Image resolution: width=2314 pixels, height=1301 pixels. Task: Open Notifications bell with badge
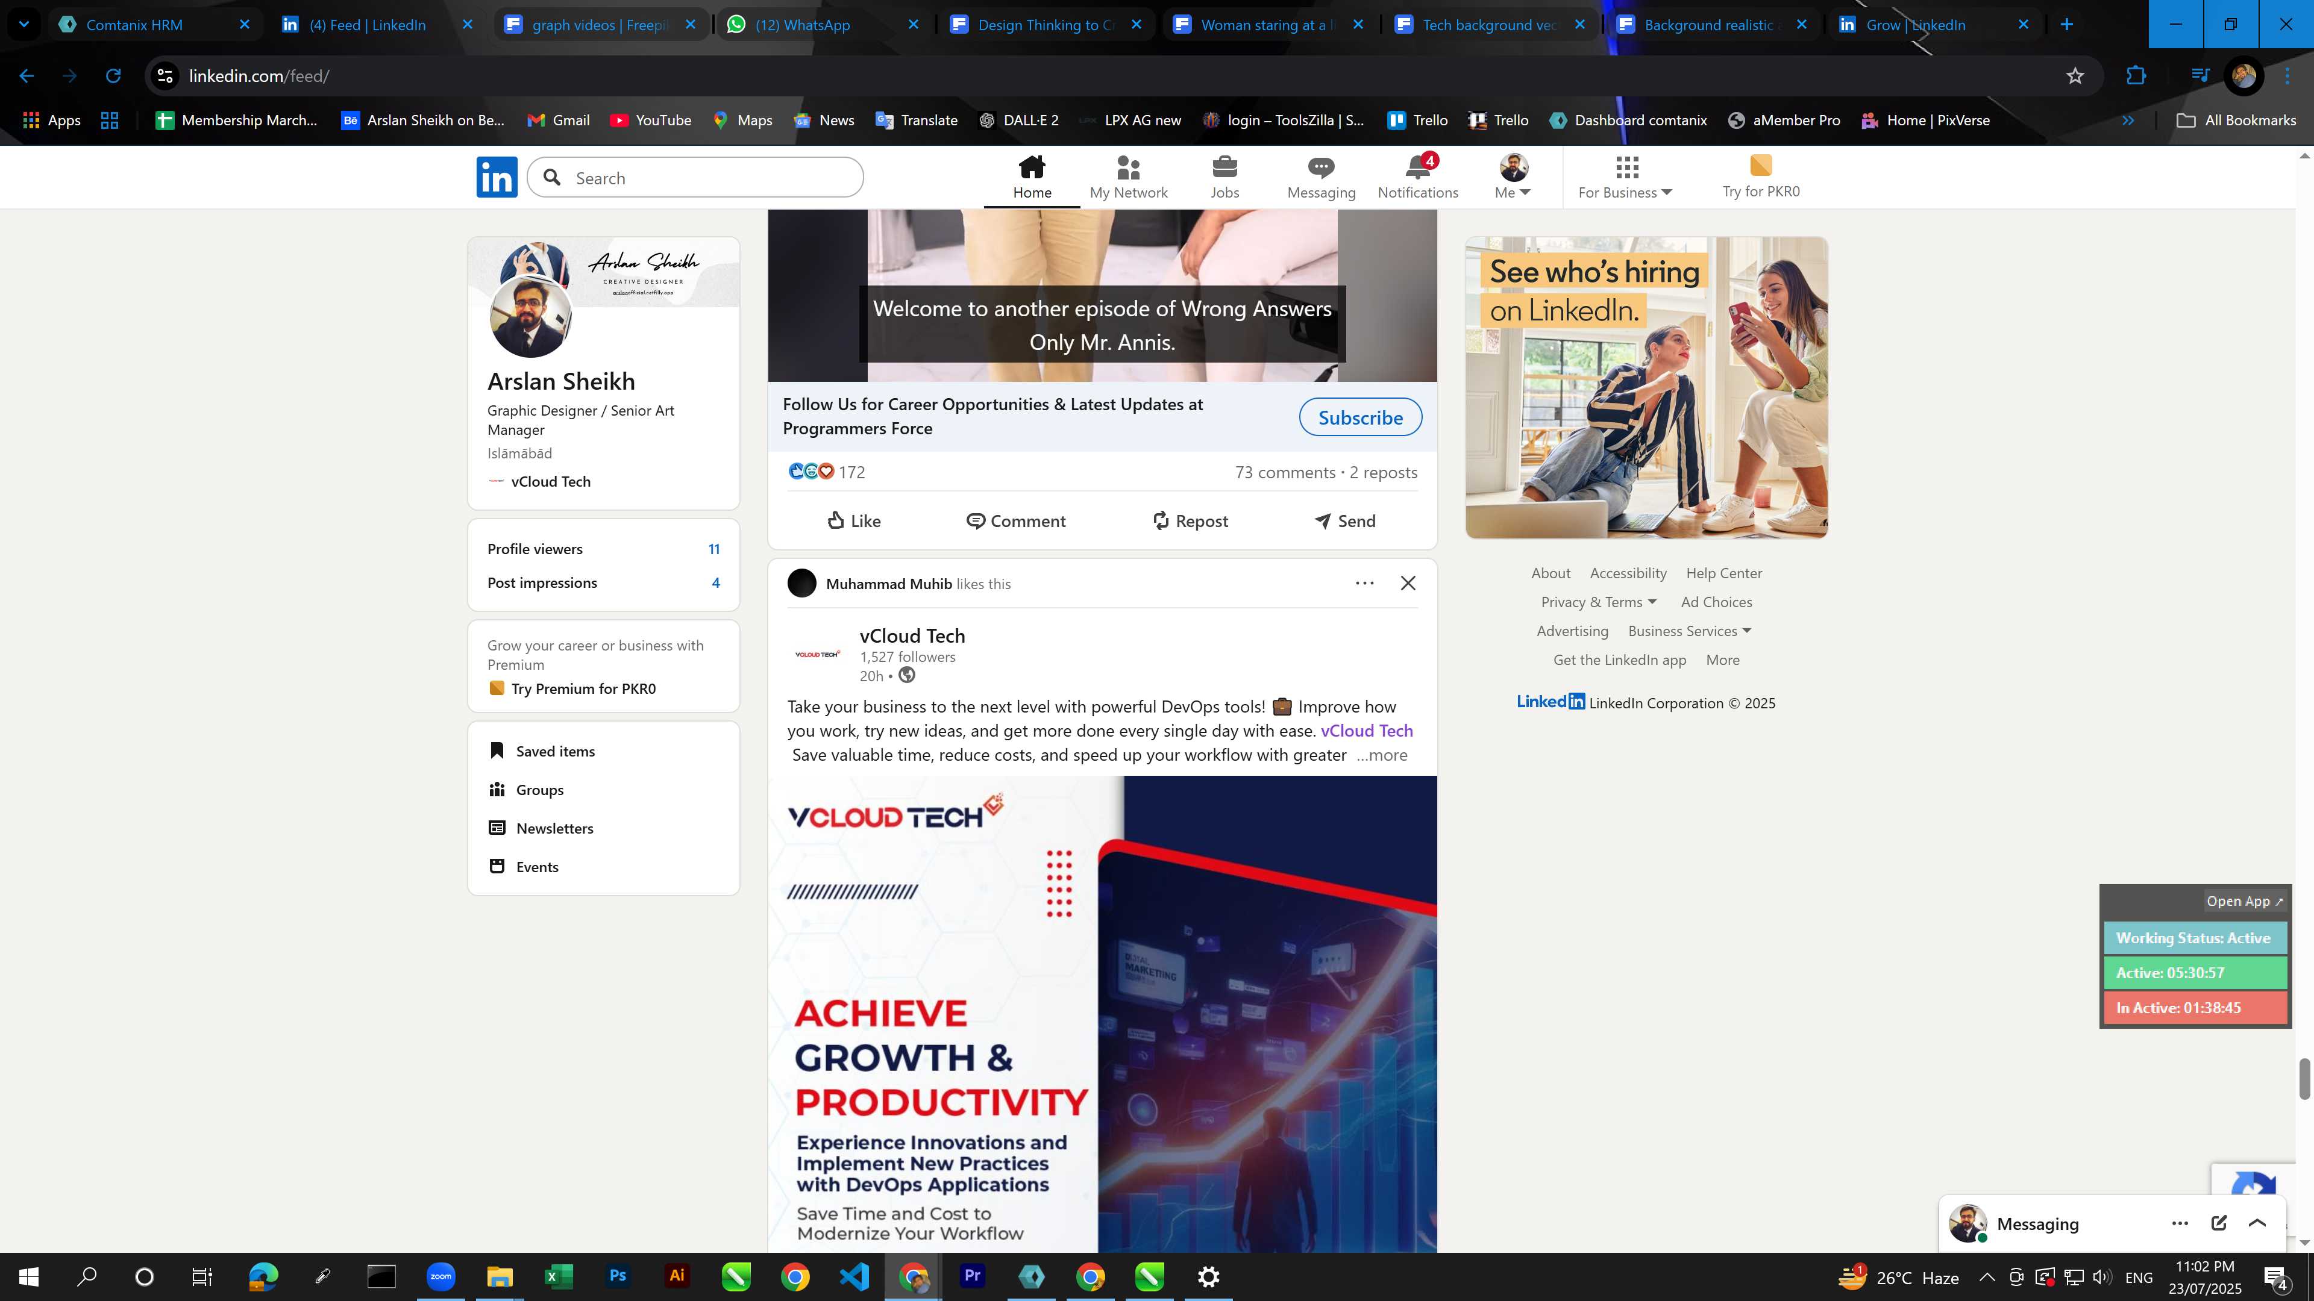[1417, 178]
